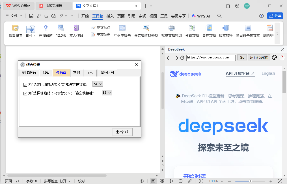Open 在线帮助 question mark icon
The width and height of the screenshot is (287, 184).
46,31
